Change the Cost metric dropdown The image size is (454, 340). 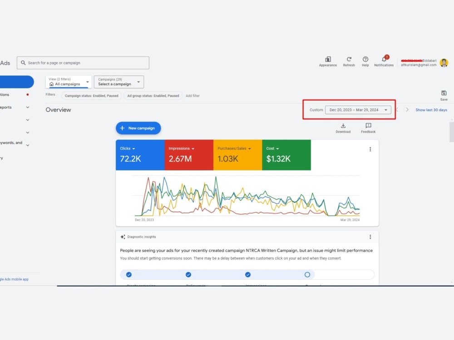[x=272, y=148]
